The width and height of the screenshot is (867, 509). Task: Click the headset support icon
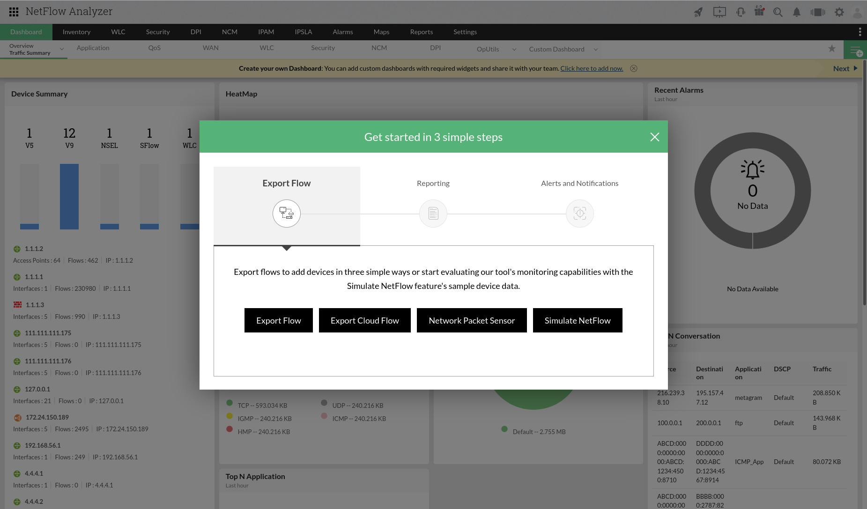click(741, 12)
